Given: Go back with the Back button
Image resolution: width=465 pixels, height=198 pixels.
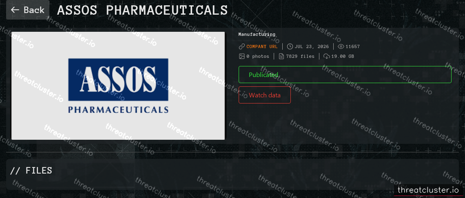Looking at the screenshot, I should 28,10.
